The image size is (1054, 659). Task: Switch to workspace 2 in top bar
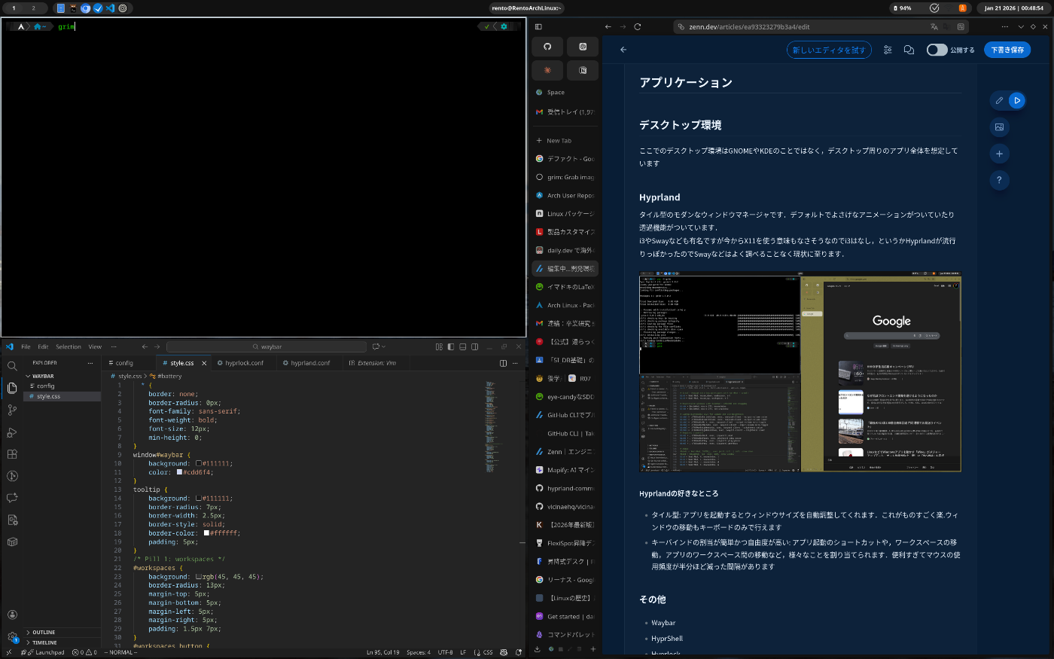(x=33, y=8)
